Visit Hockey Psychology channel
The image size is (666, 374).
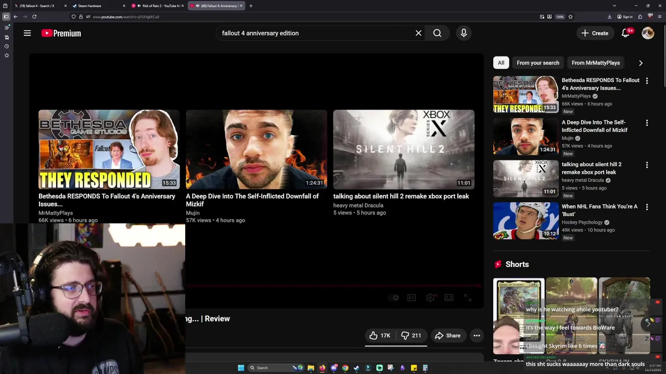click(582, 222)
